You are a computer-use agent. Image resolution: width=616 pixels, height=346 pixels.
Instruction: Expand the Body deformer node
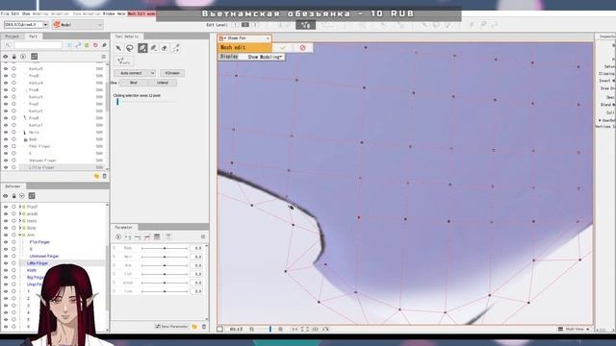coord(20,228)
